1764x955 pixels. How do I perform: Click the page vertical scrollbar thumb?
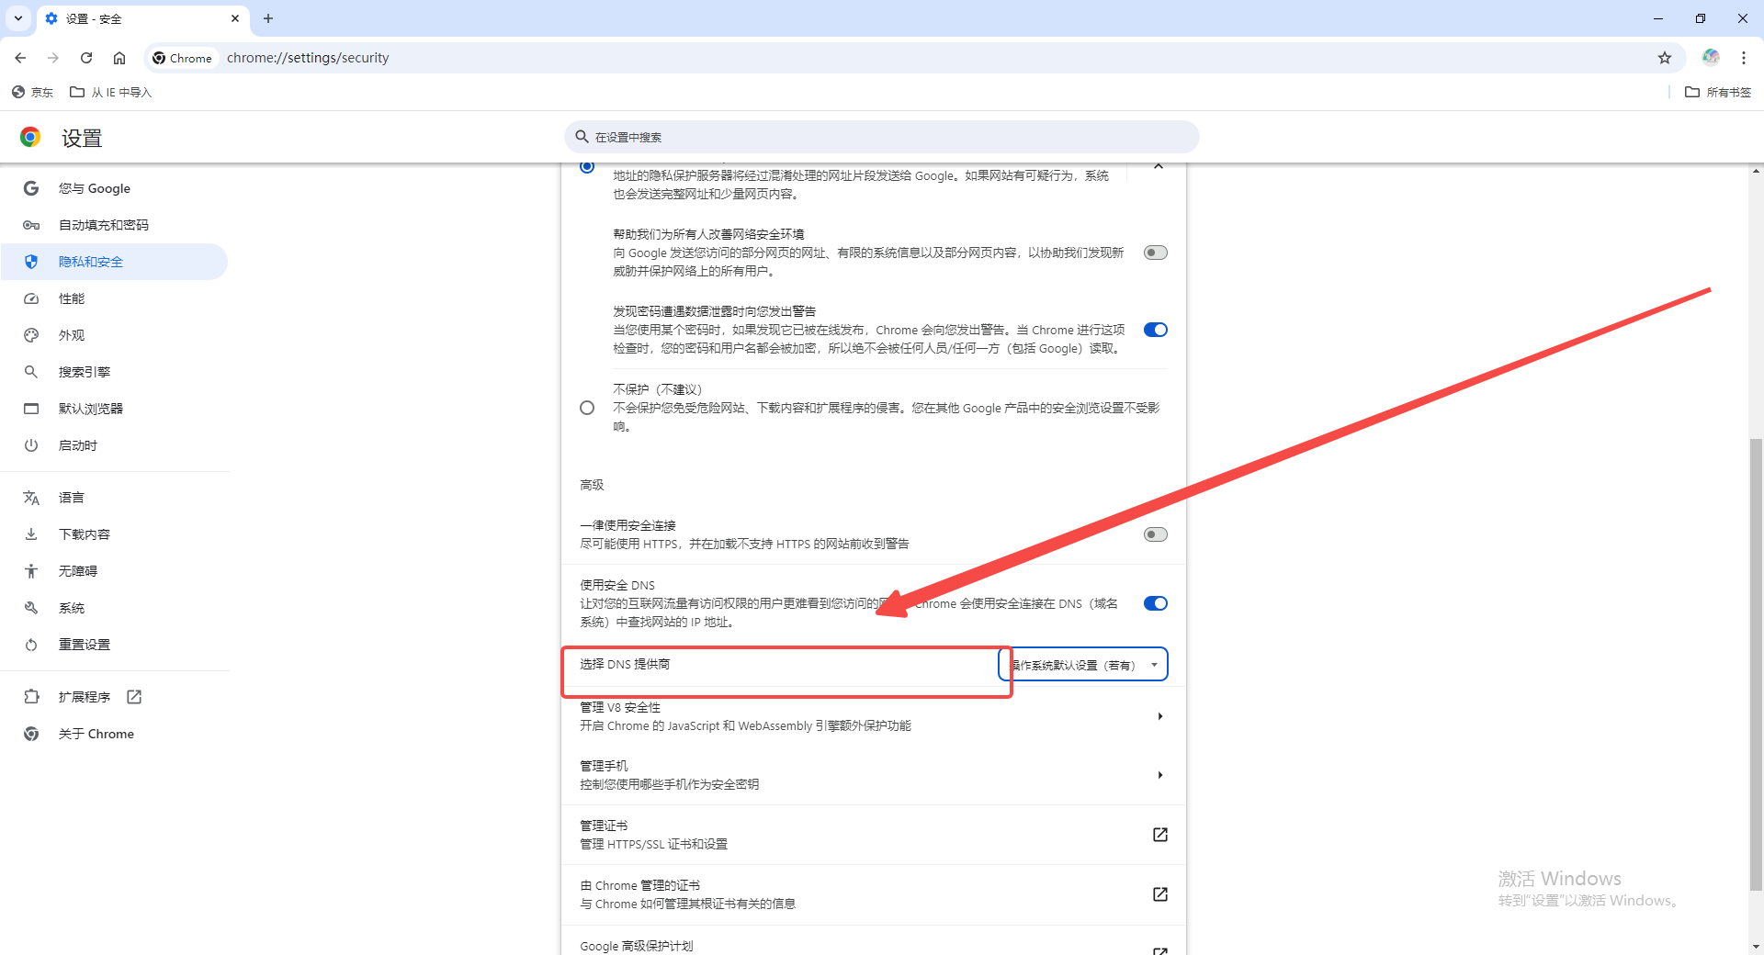(x=1756, y=666)
